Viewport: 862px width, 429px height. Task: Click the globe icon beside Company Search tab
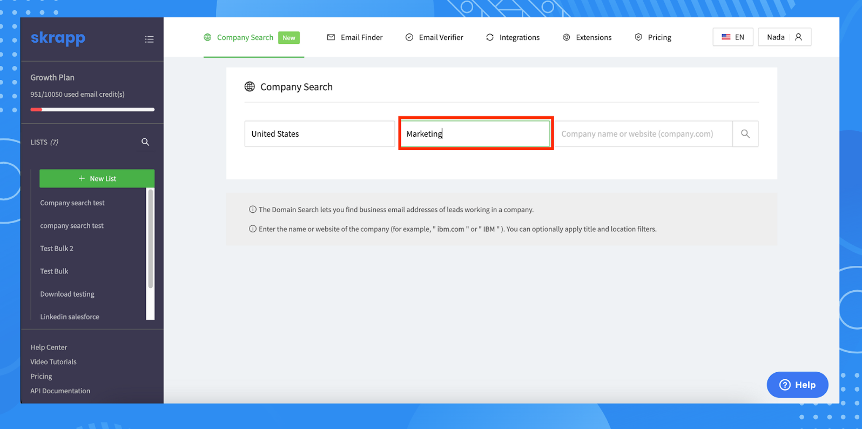pos(207,37)
